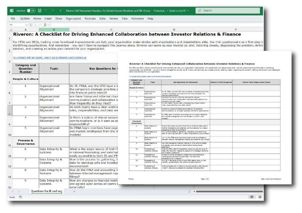Open the Automate tab
Screen dimensions: 302x213
tap(137, 19)
